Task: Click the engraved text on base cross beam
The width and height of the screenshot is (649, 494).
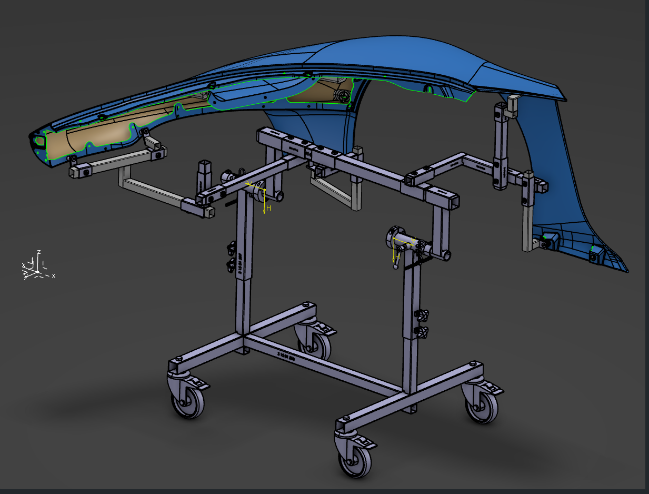Action: (x=286, y=354)
